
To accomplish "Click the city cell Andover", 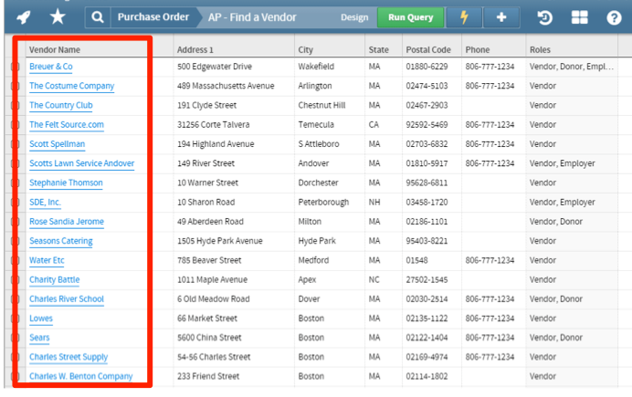I will tap(313, 163).
